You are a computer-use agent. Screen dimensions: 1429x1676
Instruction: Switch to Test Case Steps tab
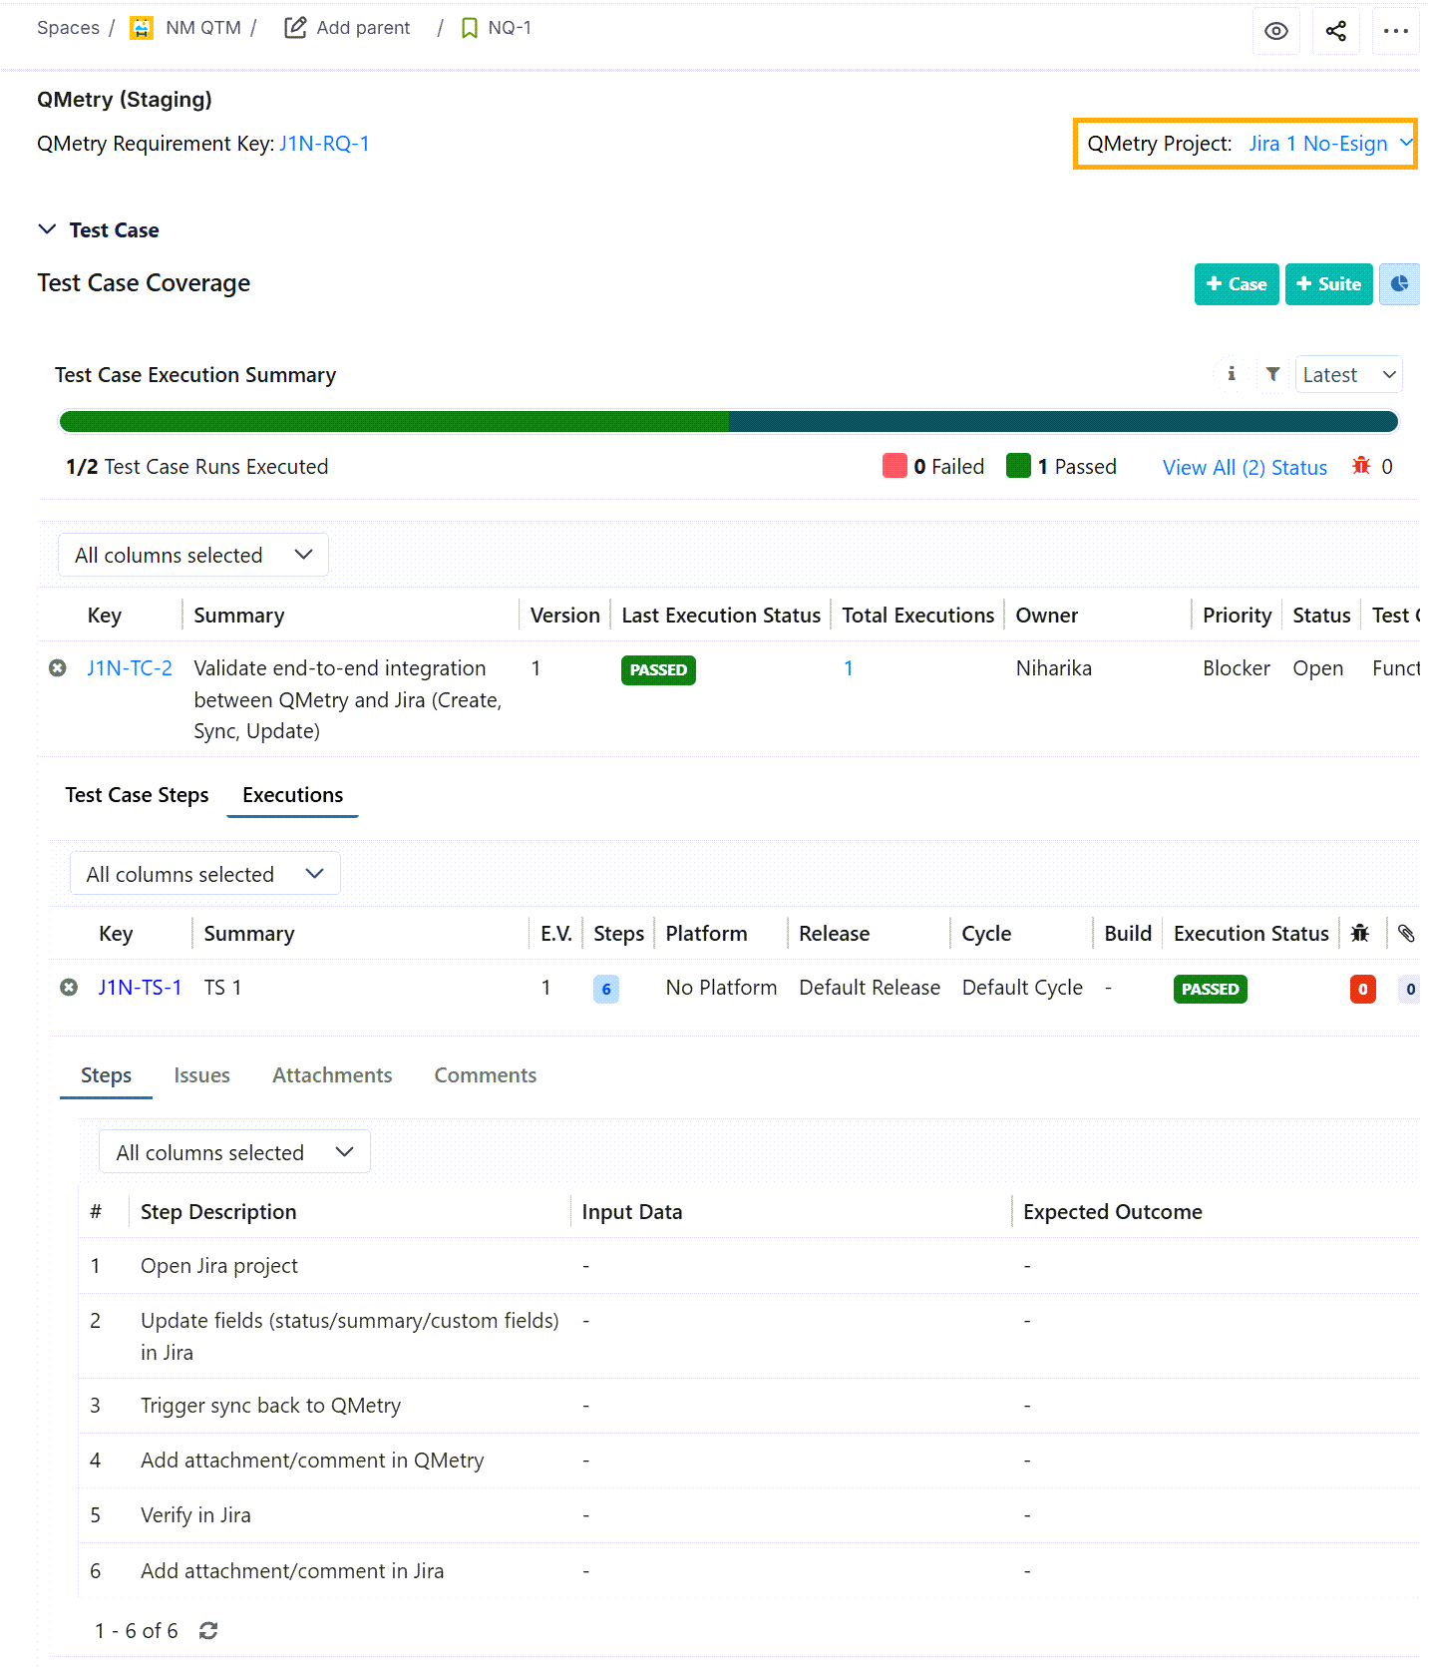pyautogui.click(x=137, y=795)
